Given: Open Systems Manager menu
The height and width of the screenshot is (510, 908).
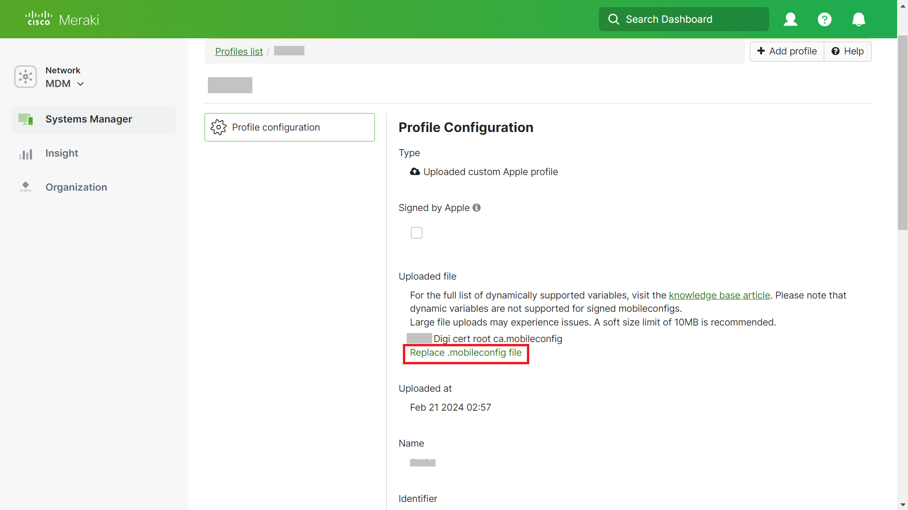Looking at the screenshot, I should click(94, 119).
